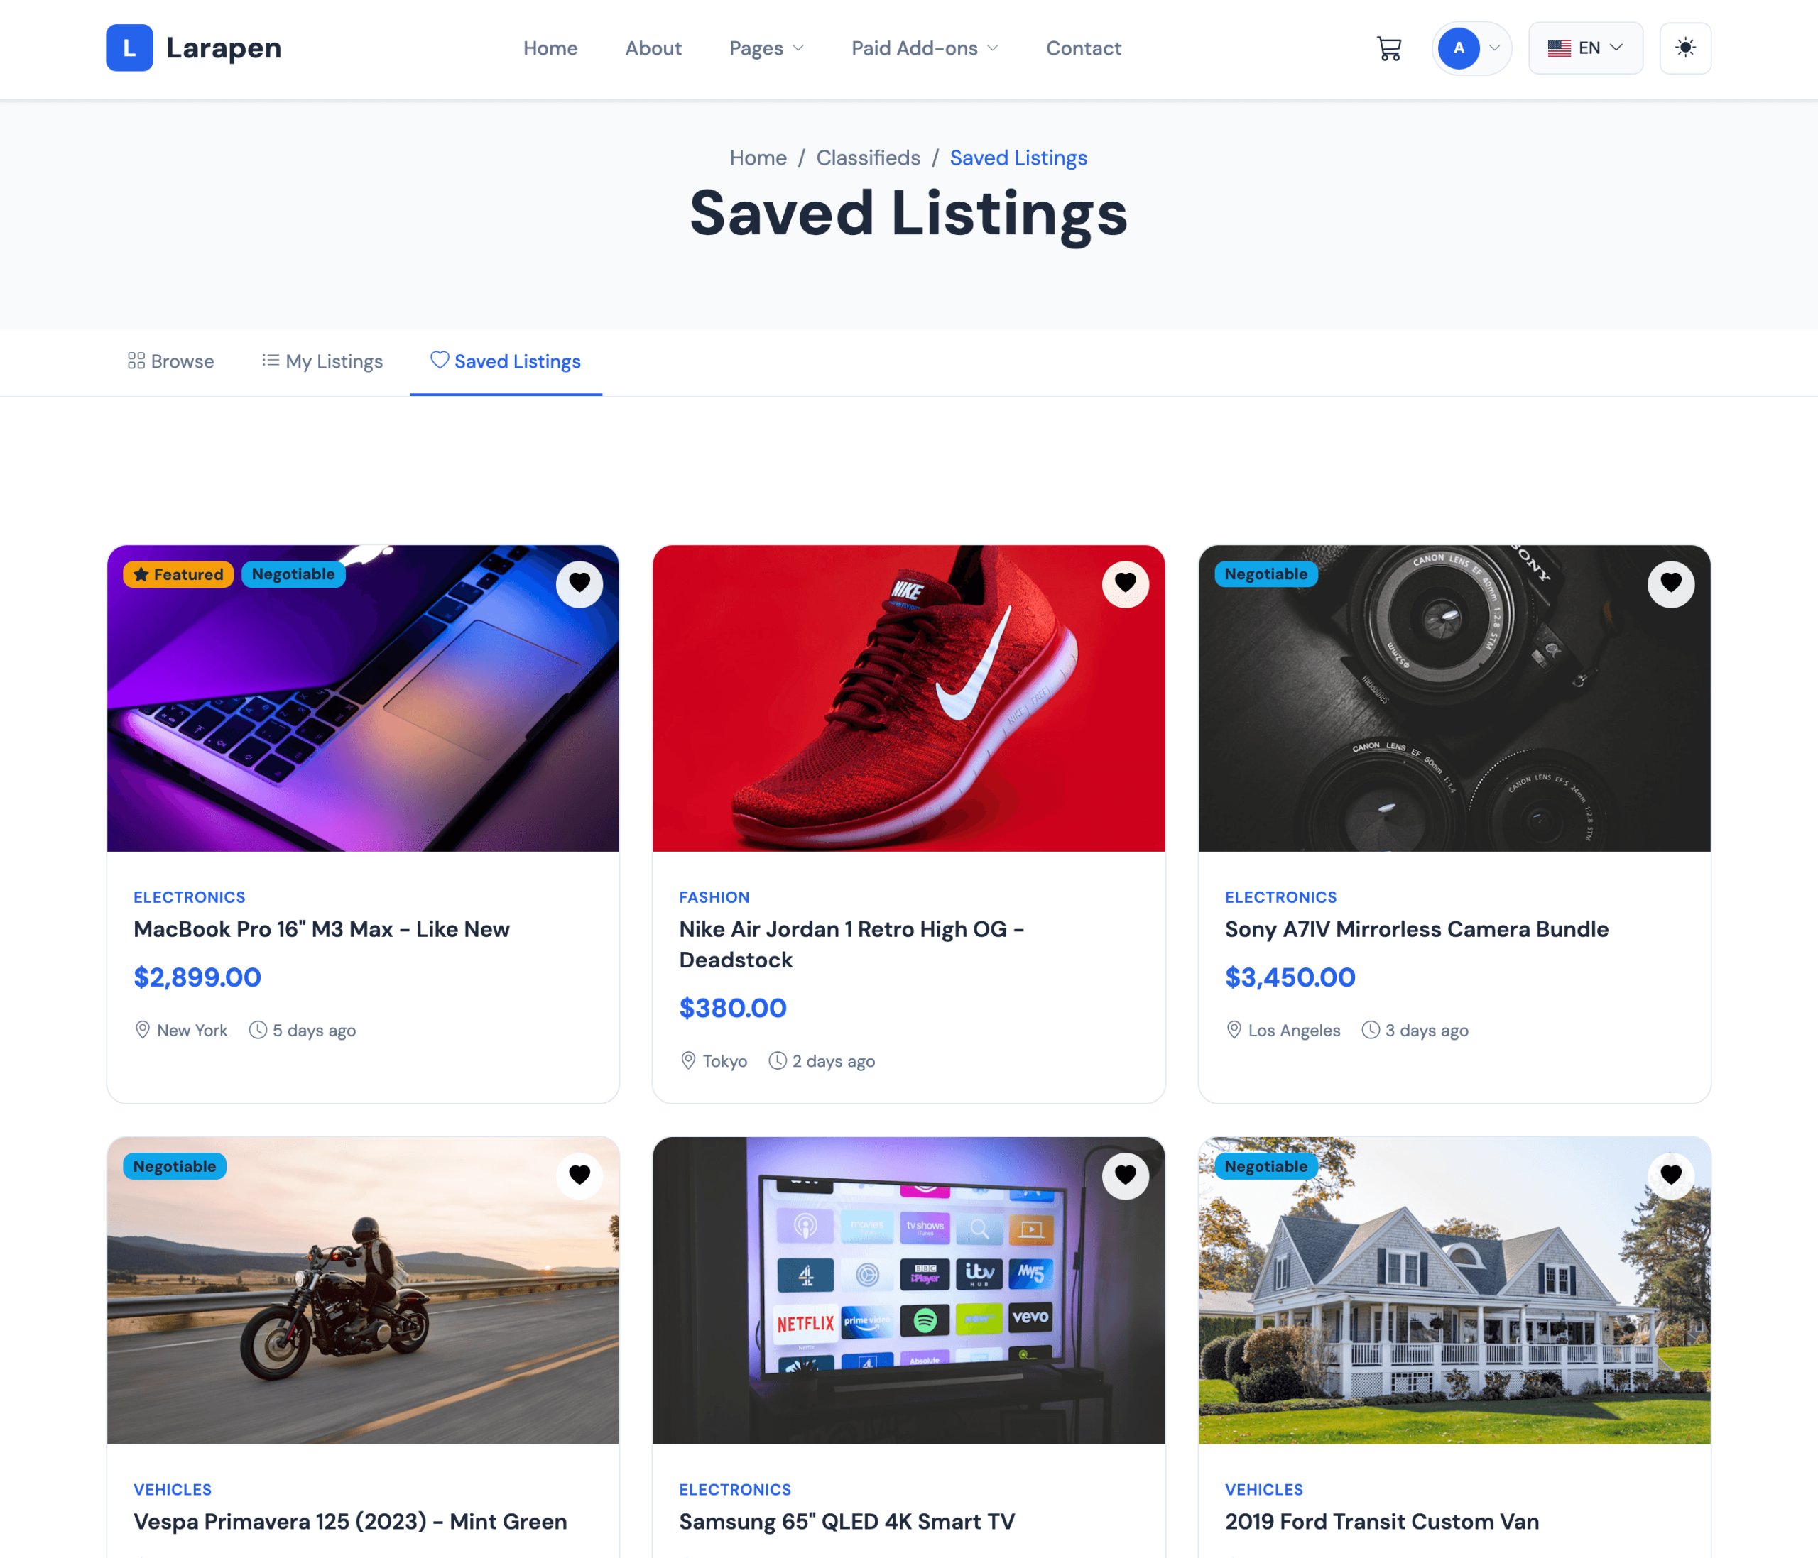The height and width of the screenshot is (1558, 1818).
Task: Unsave the Nike Air Jordan listing heart
Action: 1125,583
